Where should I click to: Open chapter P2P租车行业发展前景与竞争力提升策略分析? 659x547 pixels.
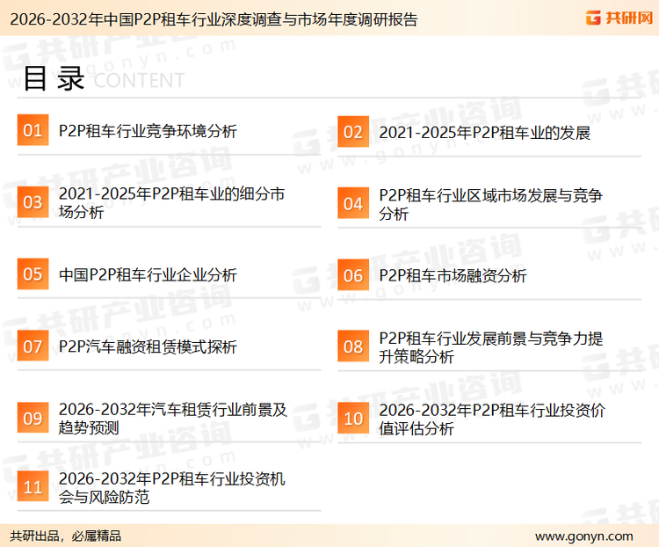[x=491, y=347]
